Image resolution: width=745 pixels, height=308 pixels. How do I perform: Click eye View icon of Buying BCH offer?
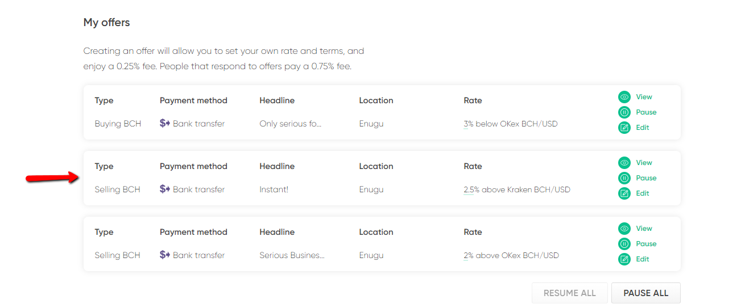point(624,97)
